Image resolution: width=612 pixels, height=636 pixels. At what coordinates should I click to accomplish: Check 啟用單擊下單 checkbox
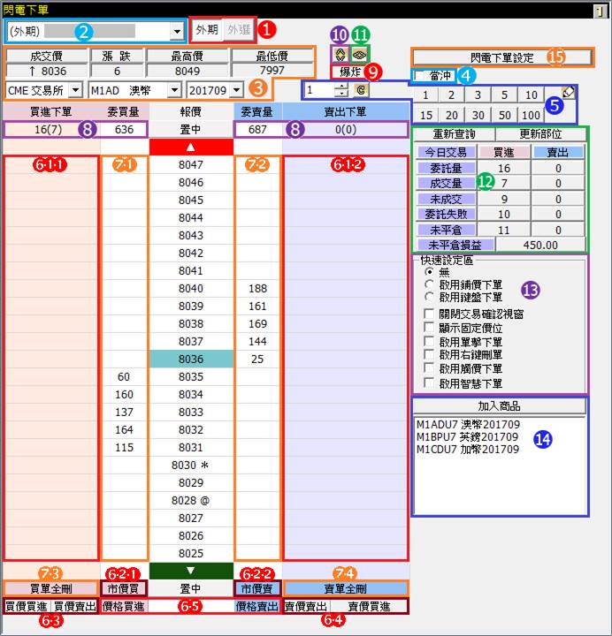point(429,342)
